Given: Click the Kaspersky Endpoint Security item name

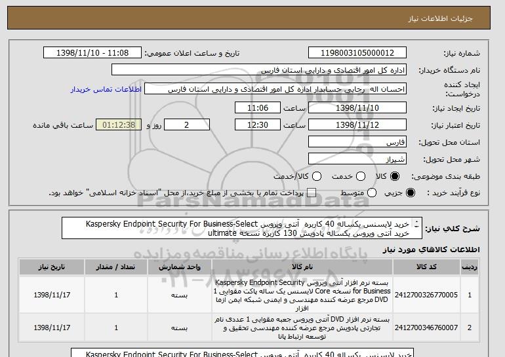Looking at the screenshot, I should tap(302, 295).
